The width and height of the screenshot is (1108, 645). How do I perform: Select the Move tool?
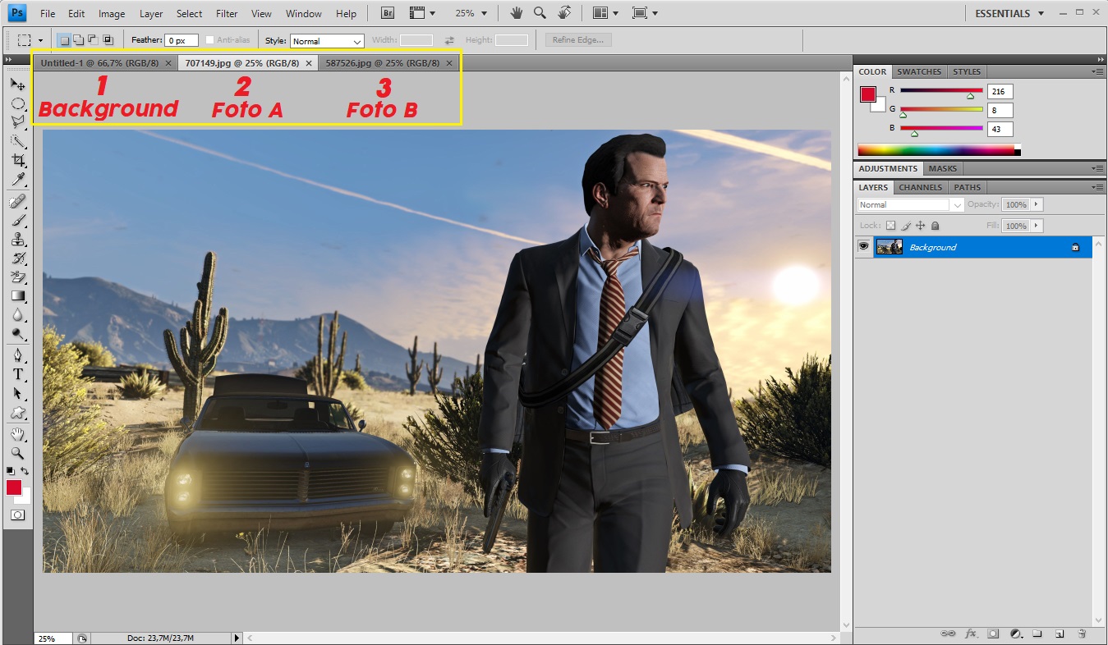point(17,85)
